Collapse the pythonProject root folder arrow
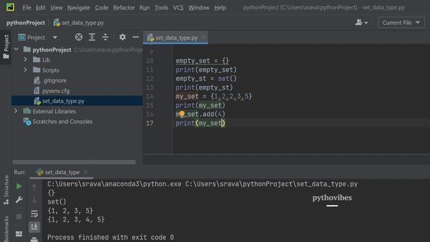 coord(16,49)
